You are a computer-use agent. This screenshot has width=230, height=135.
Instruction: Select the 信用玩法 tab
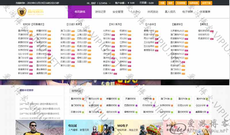[x=76, y=91]
